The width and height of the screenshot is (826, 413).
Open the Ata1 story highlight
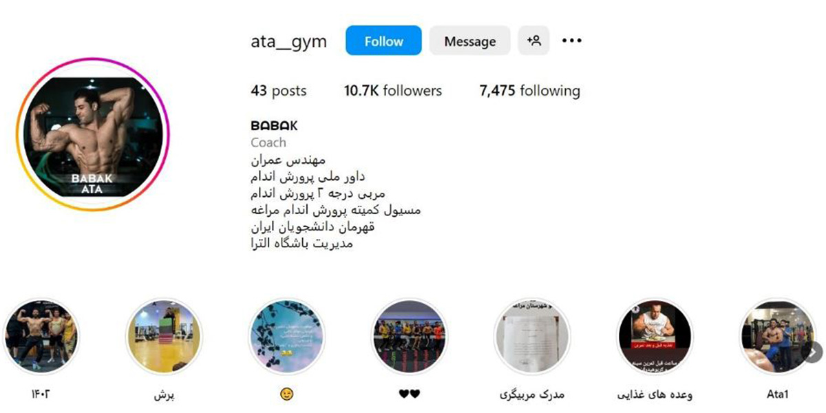tap(776, 336)
